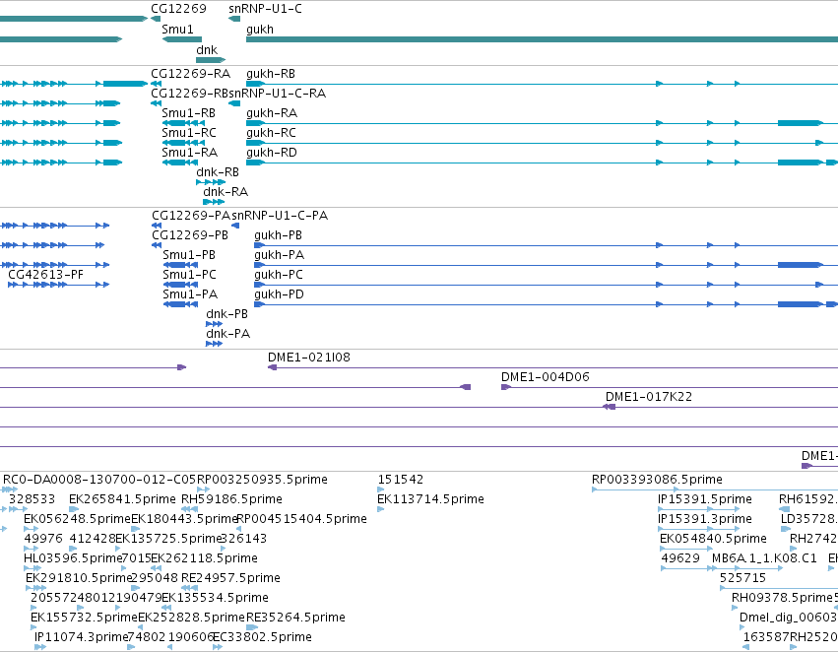Screen dimensions: 838x652
Task: Open the 49976 EST label
Action: 43,540
